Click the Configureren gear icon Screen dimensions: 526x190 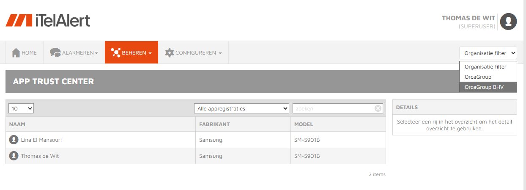[169, 53]
